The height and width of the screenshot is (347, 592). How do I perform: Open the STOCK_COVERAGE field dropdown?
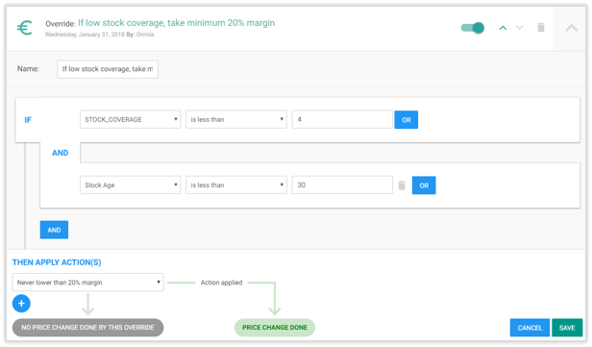(x=131, y=119)
